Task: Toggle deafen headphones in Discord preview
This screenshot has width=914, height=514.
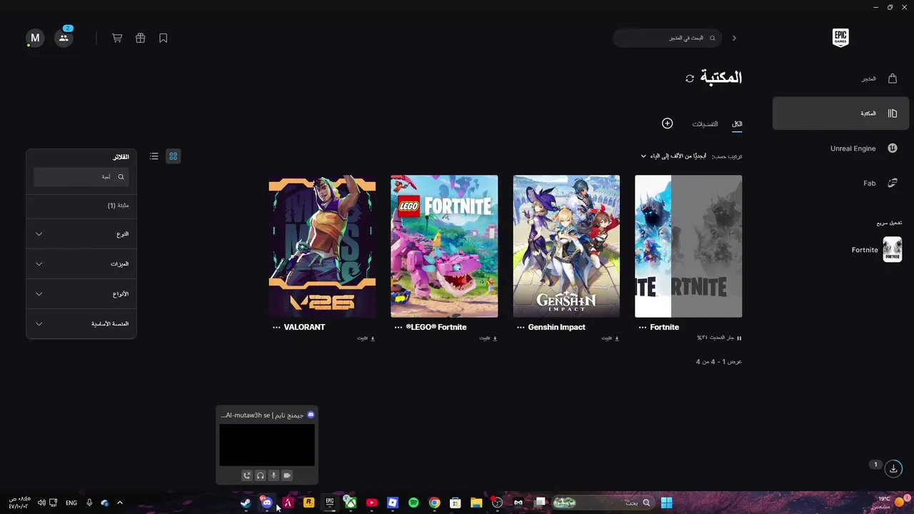Action: (x=260, y=475)
